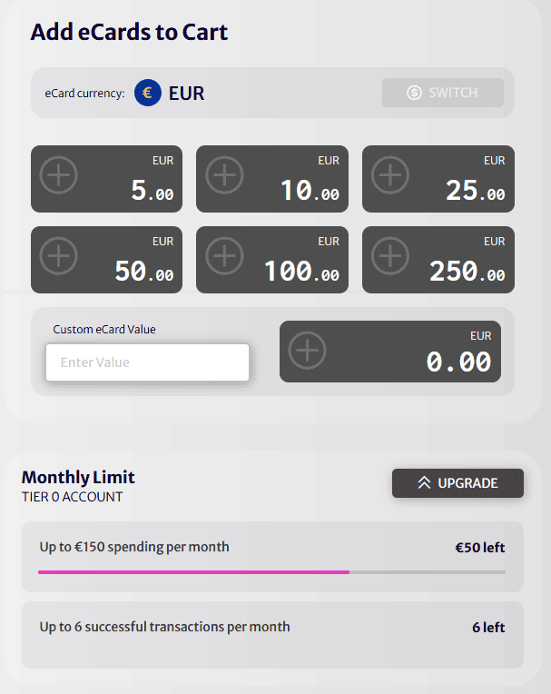The width and height of the screenshot is (551, 694).
Task: Click the plus icon on 50.00 EUR card
Action: [58, 256]
